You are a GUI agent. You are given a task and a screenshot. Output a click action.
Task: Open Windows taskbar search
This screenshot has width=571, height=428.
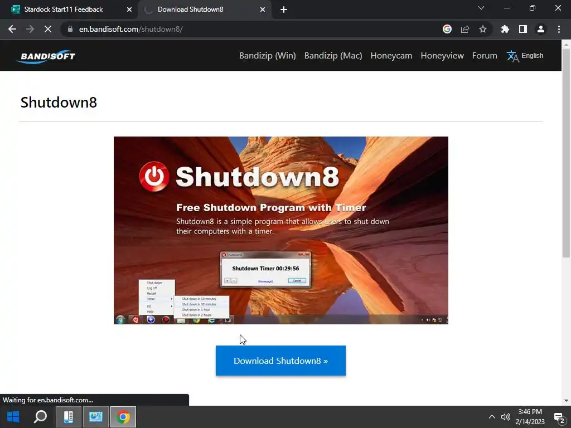click(x=40, y=417)
